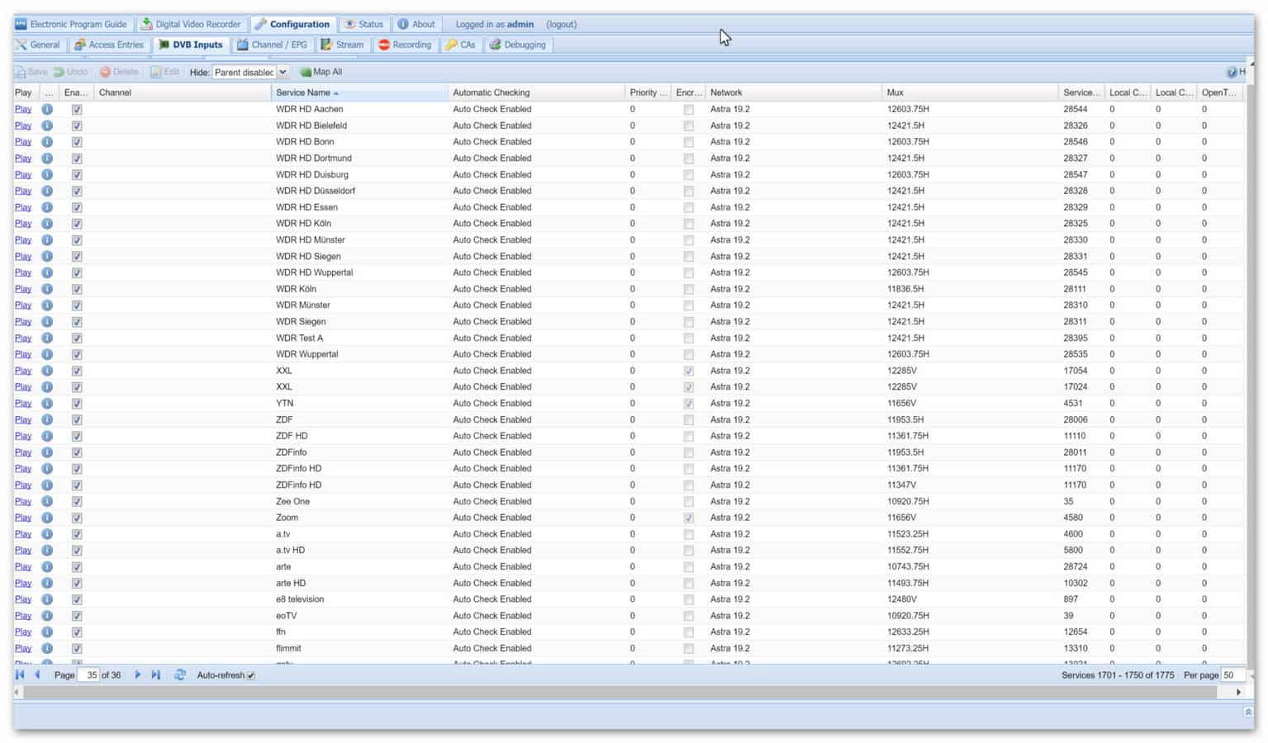Go to the first page of services

pyautogui.click(x=20, y=675)
